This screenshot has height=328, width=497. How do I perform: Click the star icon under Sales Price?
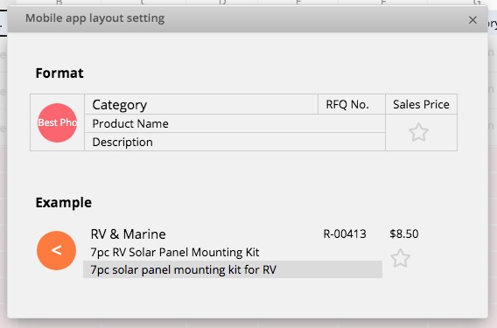point(419,132)
